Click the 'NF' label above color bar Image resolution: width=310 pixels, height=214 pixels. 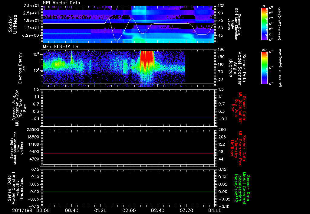(264, 6)
